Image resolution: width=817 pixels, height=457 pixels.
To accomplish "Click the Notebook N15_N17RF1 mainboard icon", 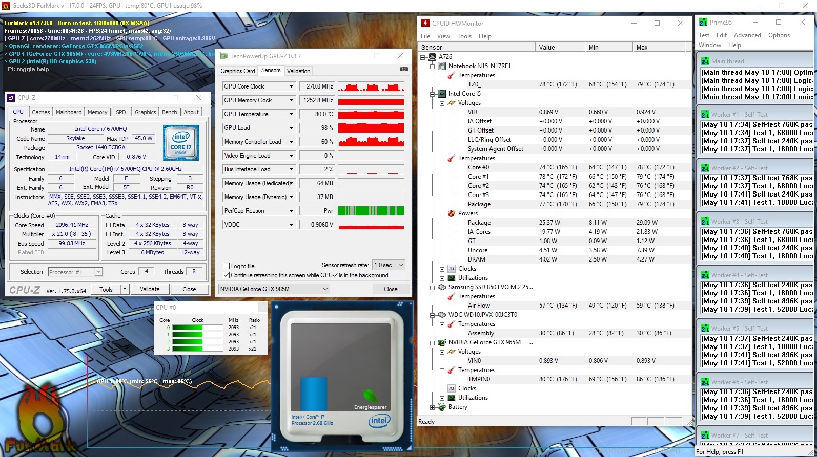I will pos(442,66).
